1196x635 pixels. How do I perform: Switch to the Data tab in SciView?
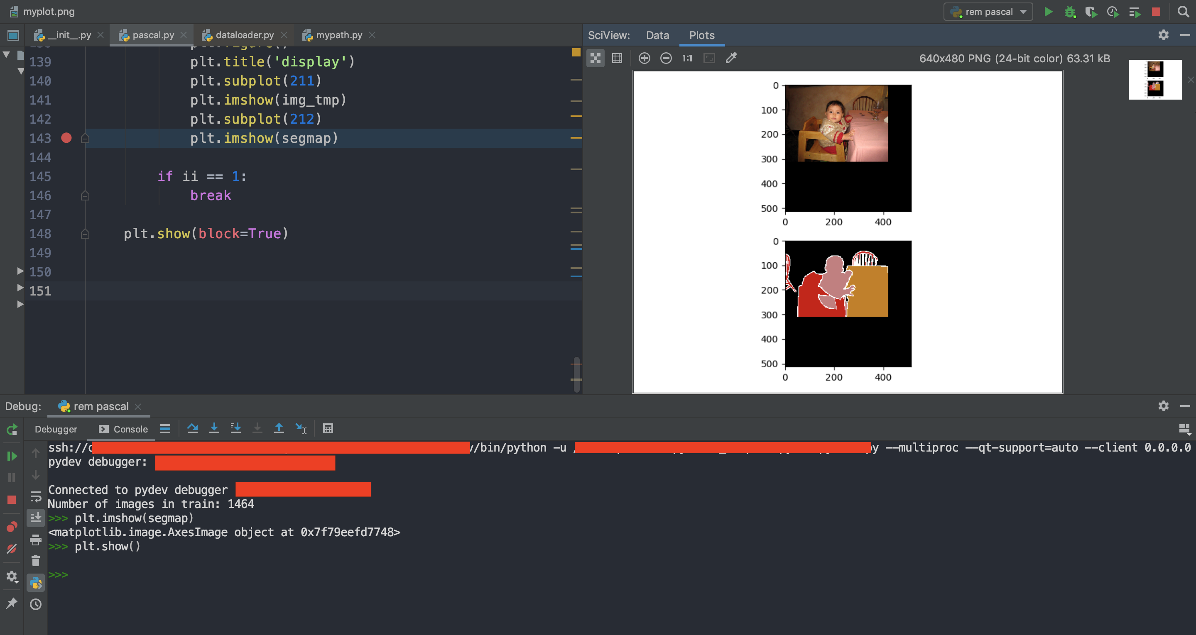[657, 35]
